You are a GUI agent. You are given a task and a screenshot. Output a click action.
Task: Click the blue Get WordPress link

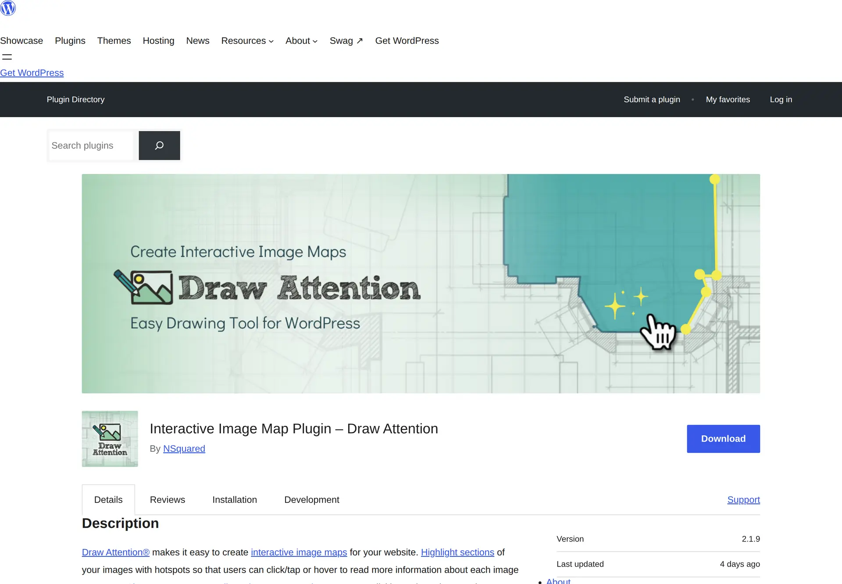point(32,73)
